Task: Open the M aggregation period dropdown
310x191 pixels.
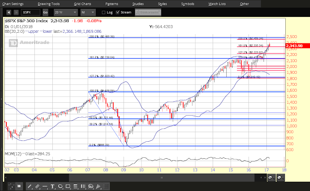Action: tap(88, 13)
